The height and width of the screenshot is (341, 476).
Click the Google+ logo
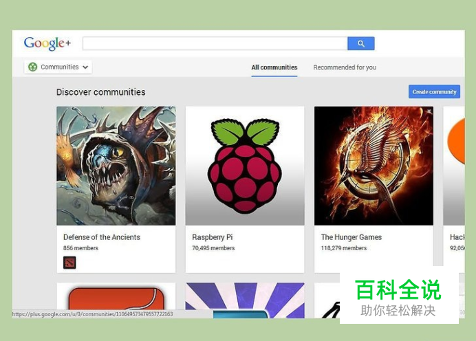click(x=47, y=43)
